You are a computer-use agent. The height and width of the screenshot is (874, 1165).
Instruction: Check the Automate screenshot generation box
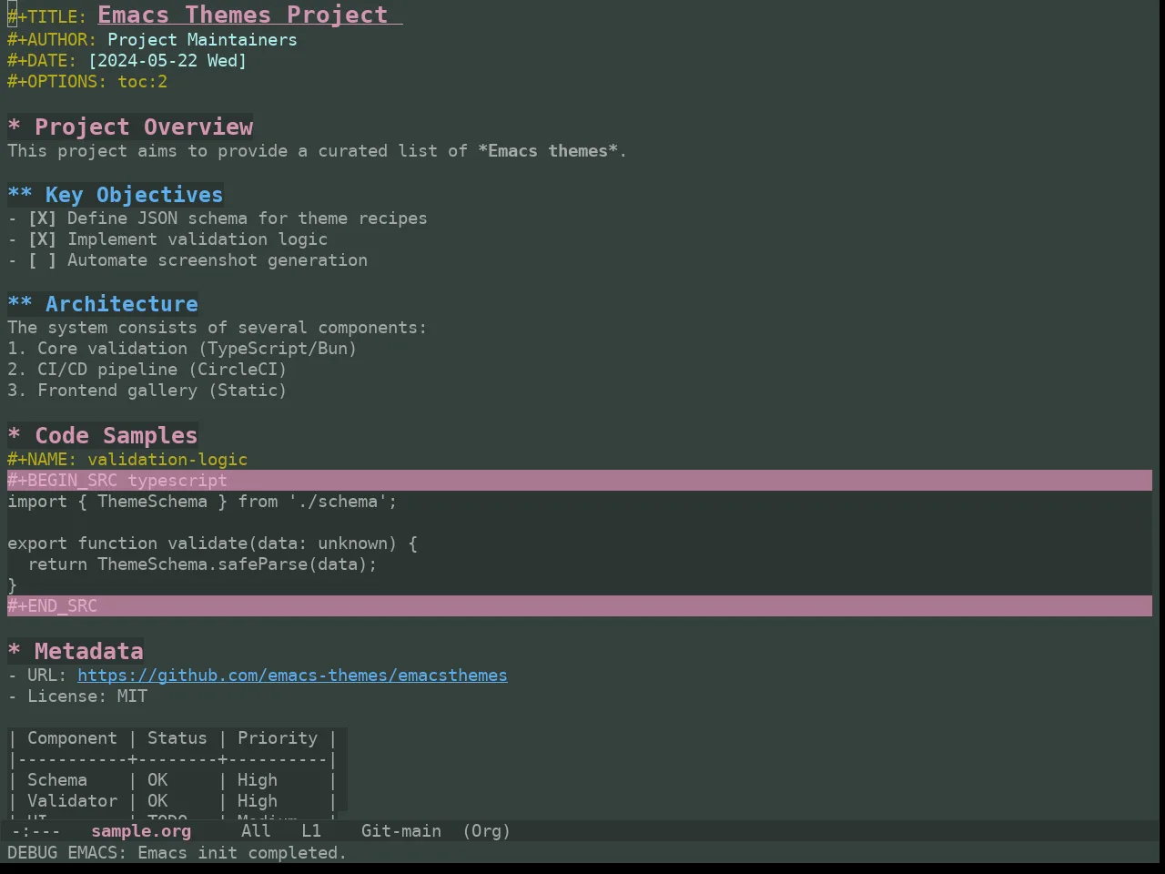(x=42, y=260)
